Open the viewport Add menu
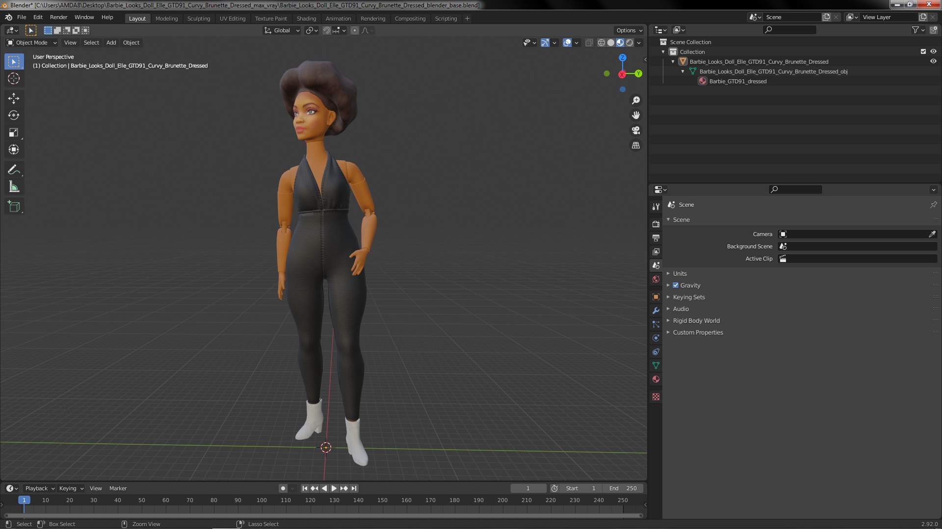Viewport: 942px width, 529px height. pos(111,43)
